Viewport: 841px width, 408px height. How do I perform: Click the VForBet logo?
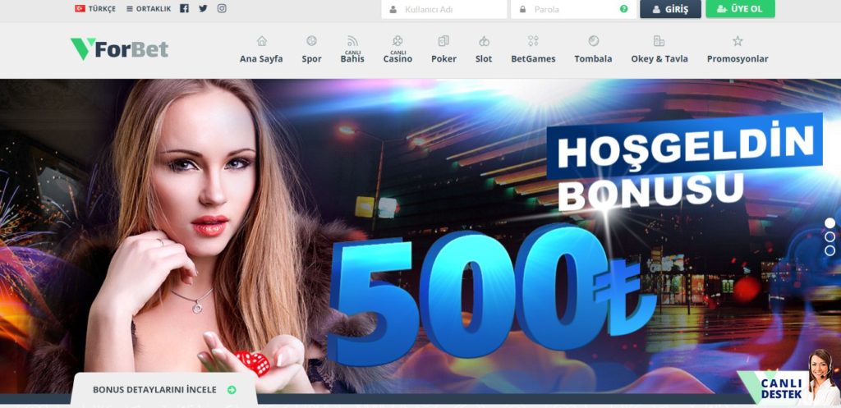tap(119, 48)
